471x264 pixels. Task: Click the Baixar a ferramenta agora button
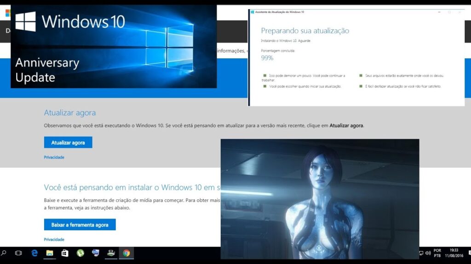click(80, 225)
